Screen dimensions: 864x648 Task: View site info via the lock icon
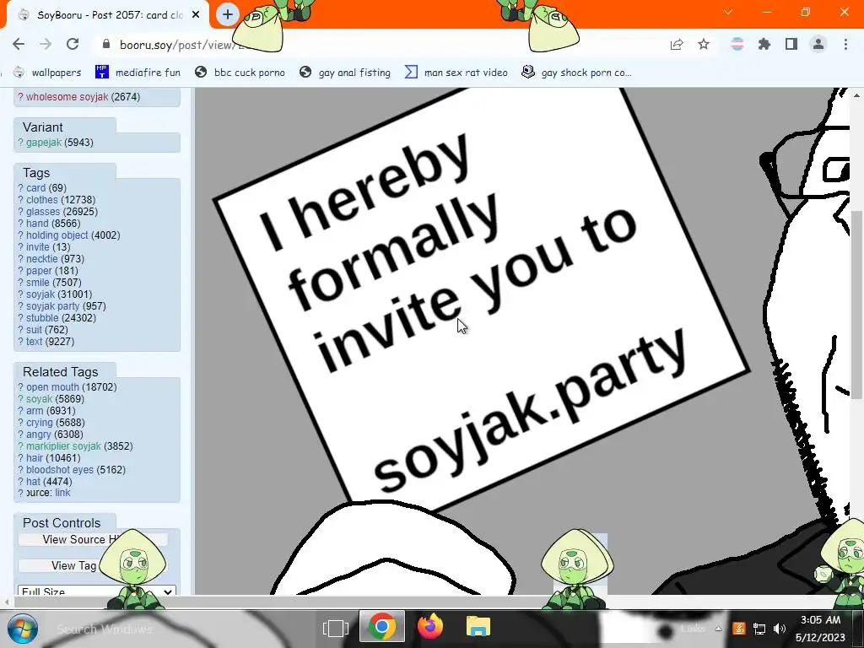coord(107,44)
